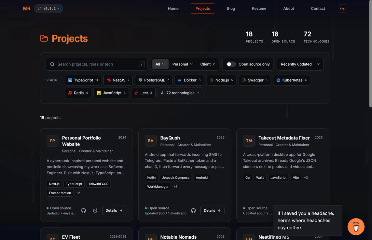Toggle Open source only switch
The height and width of the screenshot is (240, 372).
point(231,64)
